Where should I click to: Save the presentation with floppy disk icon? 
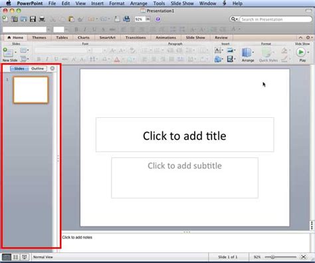click(33, 19)
